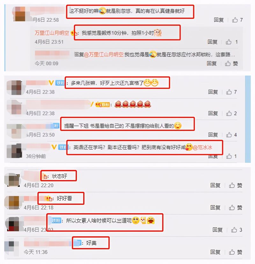Screen dimensions: 255x264
Task: Open username link 万里江山月明空
Action: [x=52, y=33]
